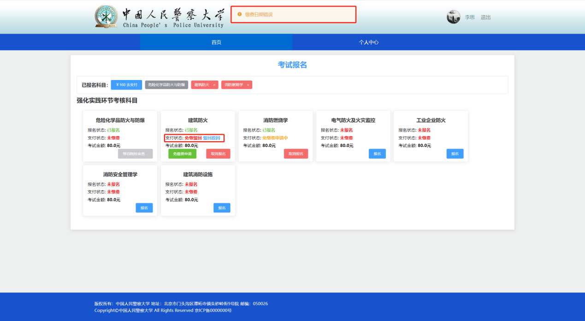Click the warning icon in the 缴费日期错误 alert

point(239,14)
